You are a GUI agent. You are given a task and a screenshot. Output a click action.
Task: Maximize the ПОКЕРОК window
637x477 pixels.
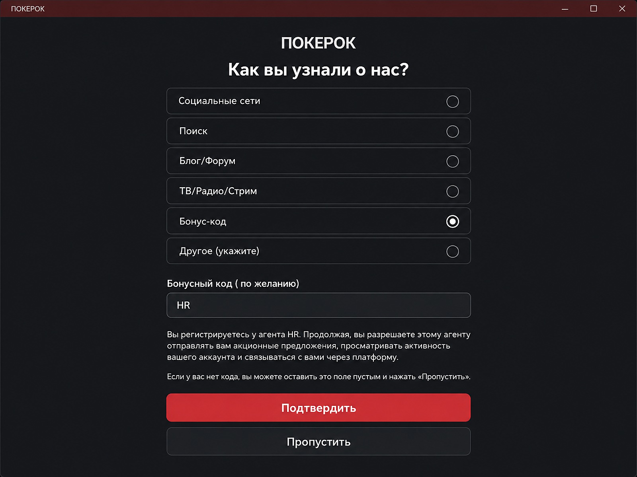(594, 9)
